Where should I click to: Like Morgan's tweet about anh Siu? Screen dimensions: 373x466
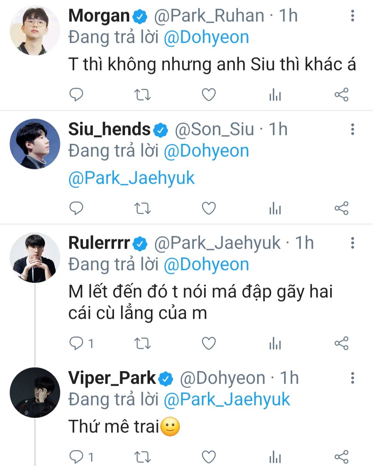coord(209,94)
